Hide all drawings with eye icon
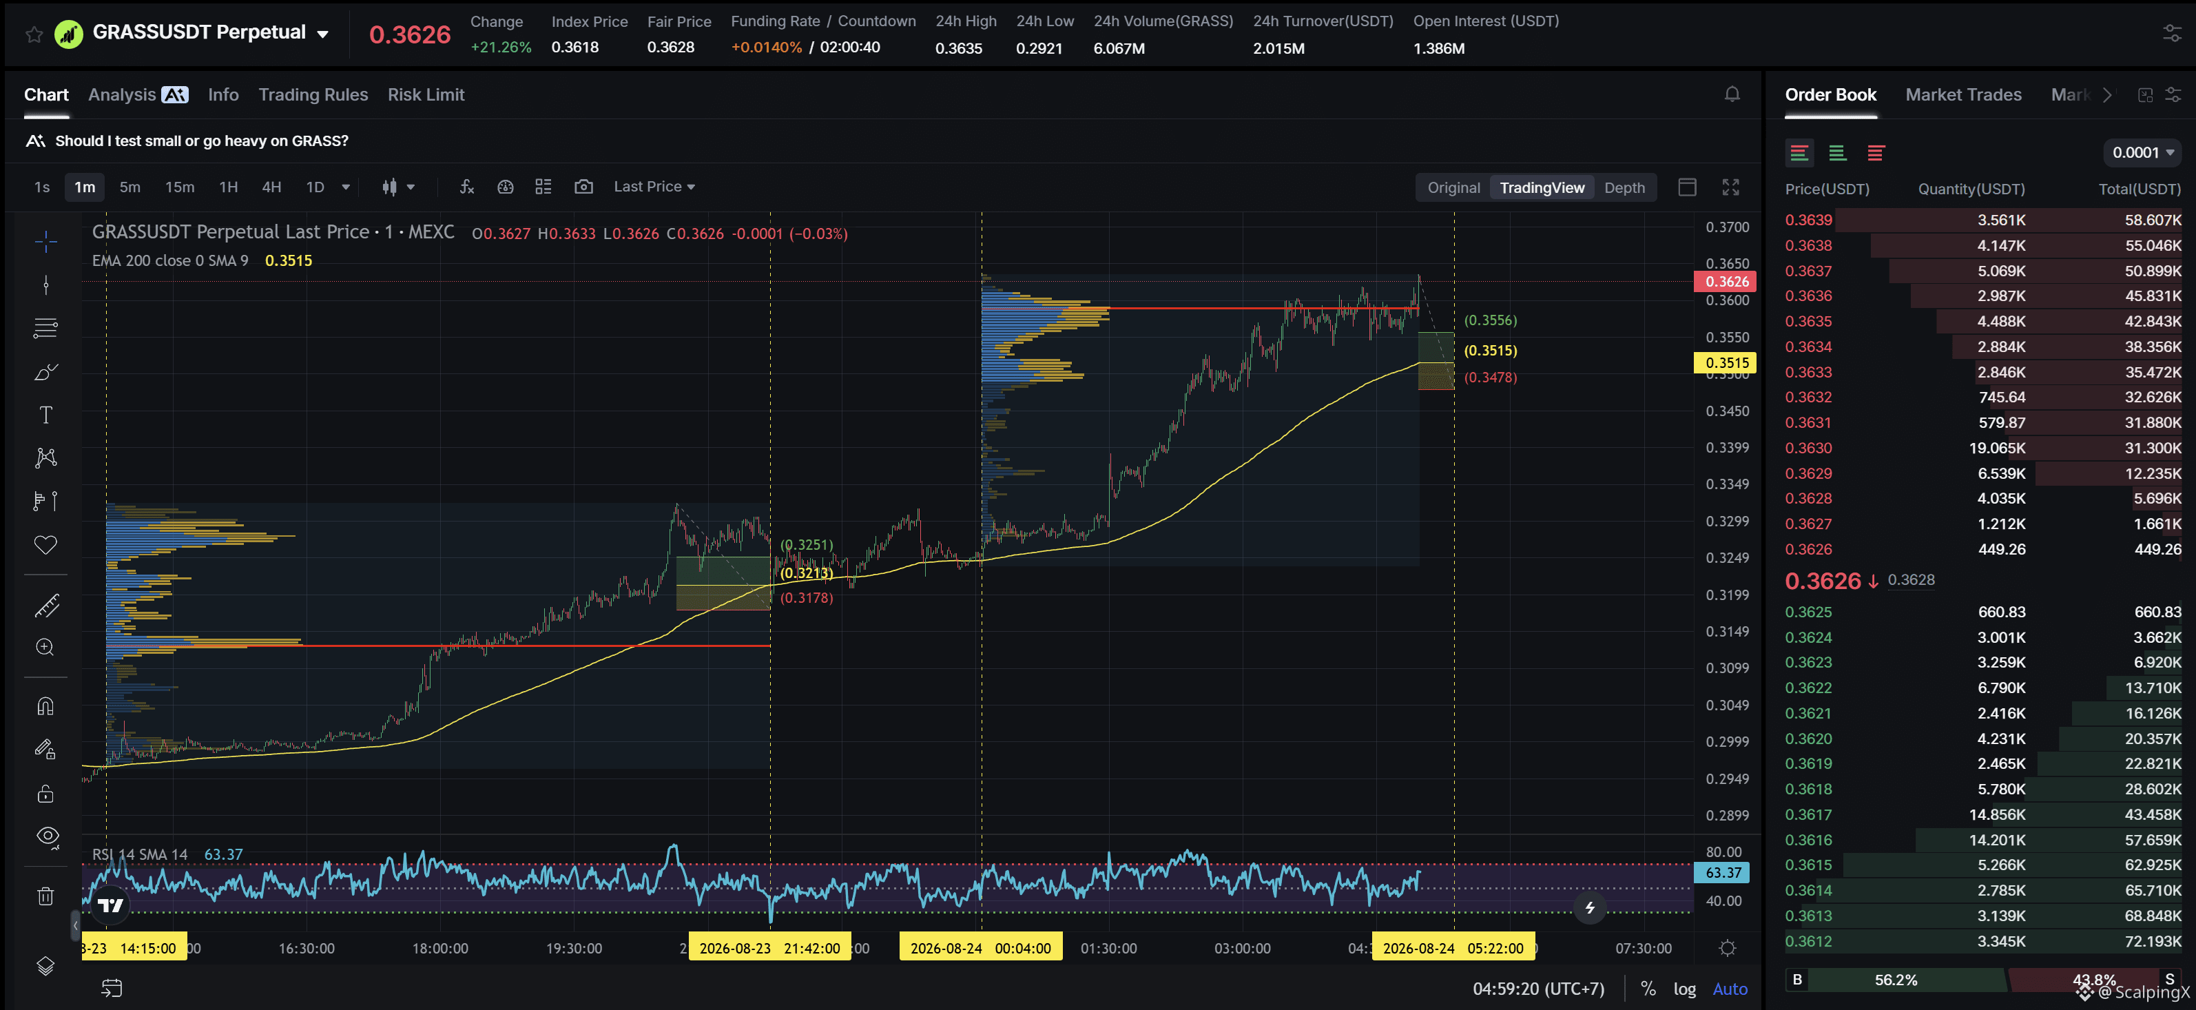2196x1010 pixels. [46, 837]
